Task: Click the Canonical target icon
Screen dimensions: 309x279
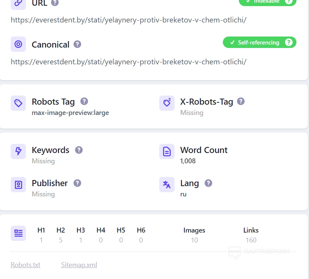Action: (x=18, y=44)
